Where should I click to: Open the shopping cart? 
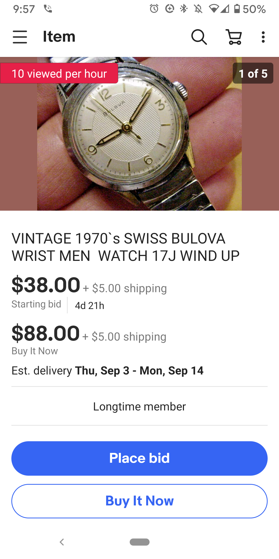click(234, 37)
